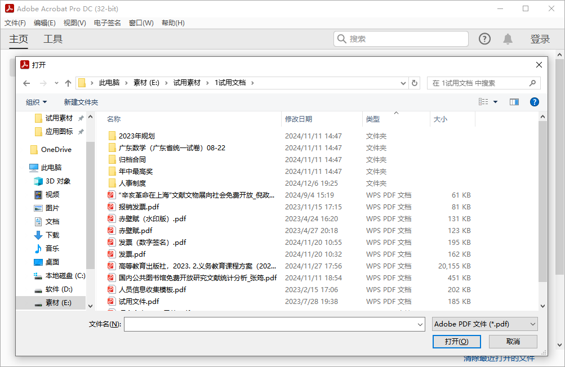565x367 pixels.
Task: Open the 编辑(E) menu
Action: tap(45, 23)
